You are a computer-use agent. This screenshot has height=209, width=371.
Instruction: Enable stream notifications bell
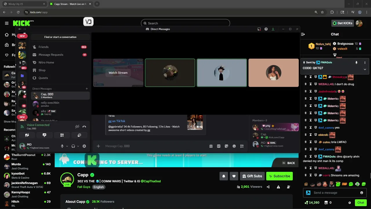(x=224, y=176)
